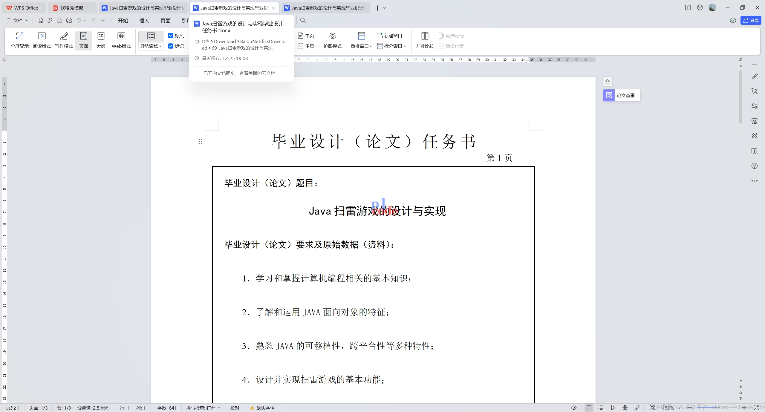Click the tab stop selector at ruler corner

[x=4, y=59]
